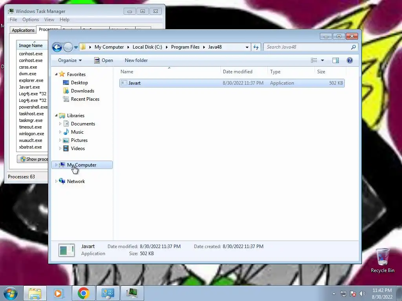
Task: Open Windows Explorer from taskbar
Action: coord(35,293)
